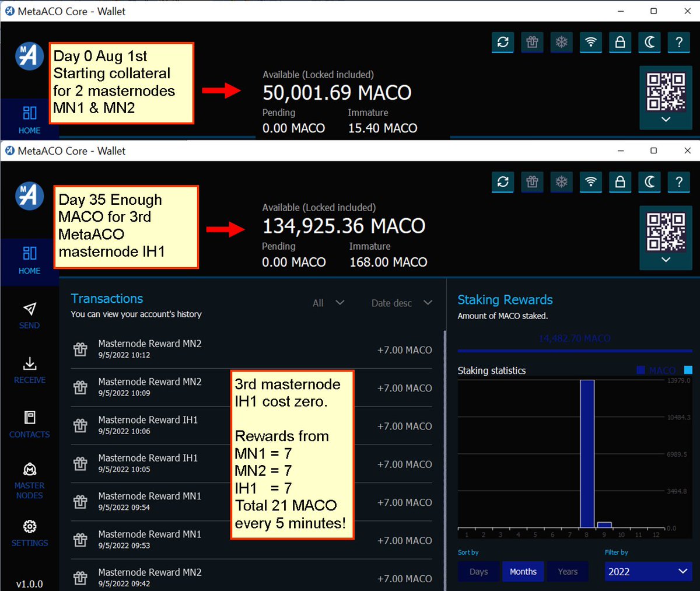
Task: Click the tall month 8 bar in the staking chart
Action: pos(587,454)
